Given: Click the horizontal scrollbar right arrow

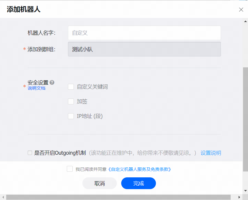Looking at the screenshot, I should 239,197.
